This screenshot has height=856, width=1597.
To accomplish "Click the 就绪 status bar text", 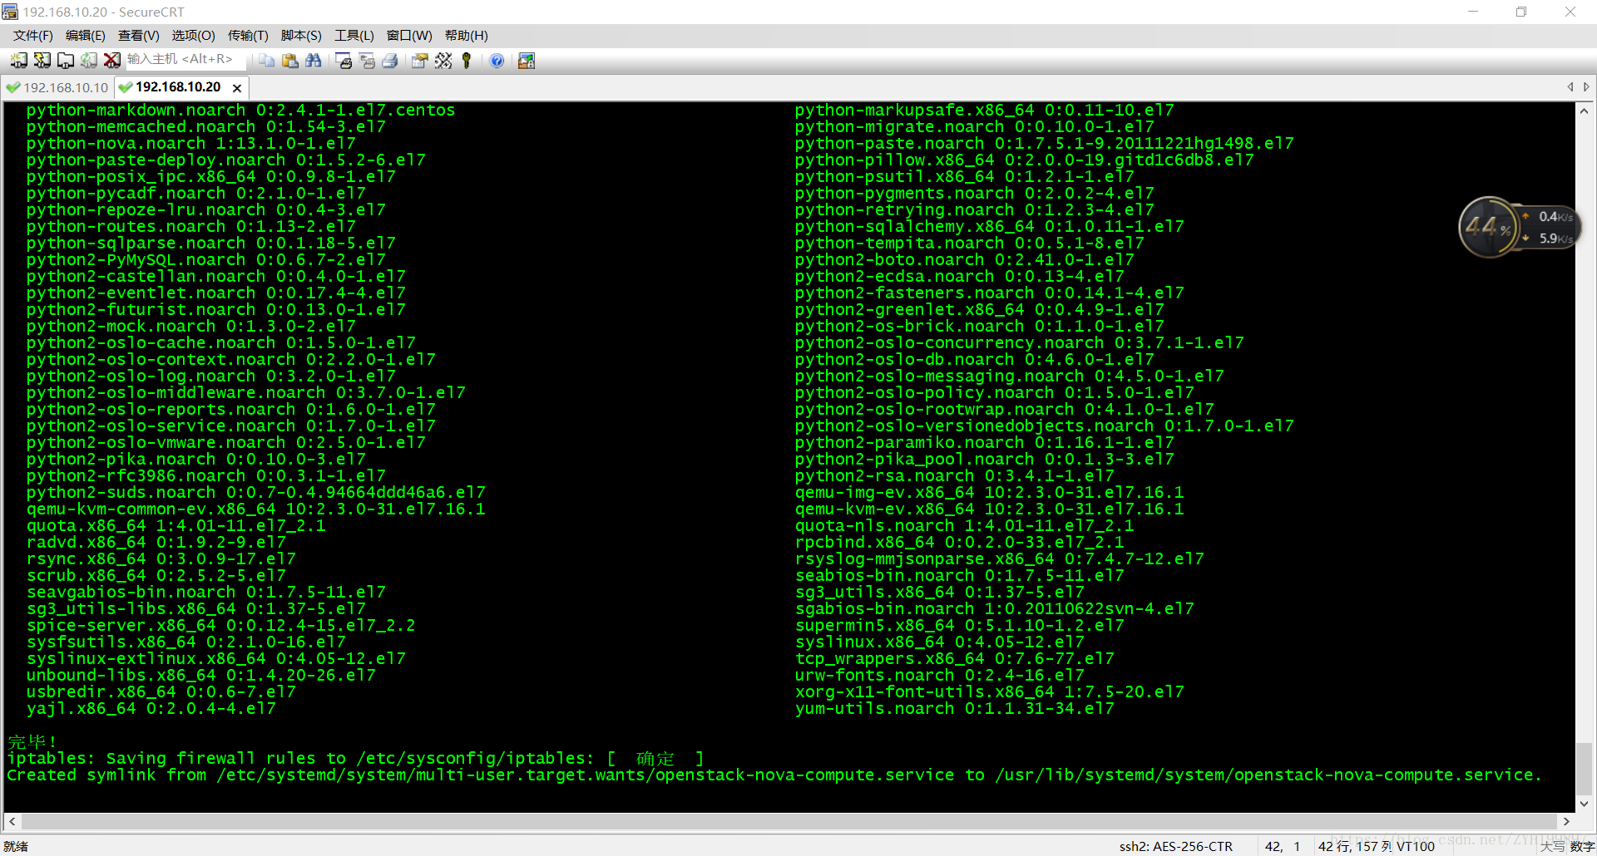I will 16,846.
